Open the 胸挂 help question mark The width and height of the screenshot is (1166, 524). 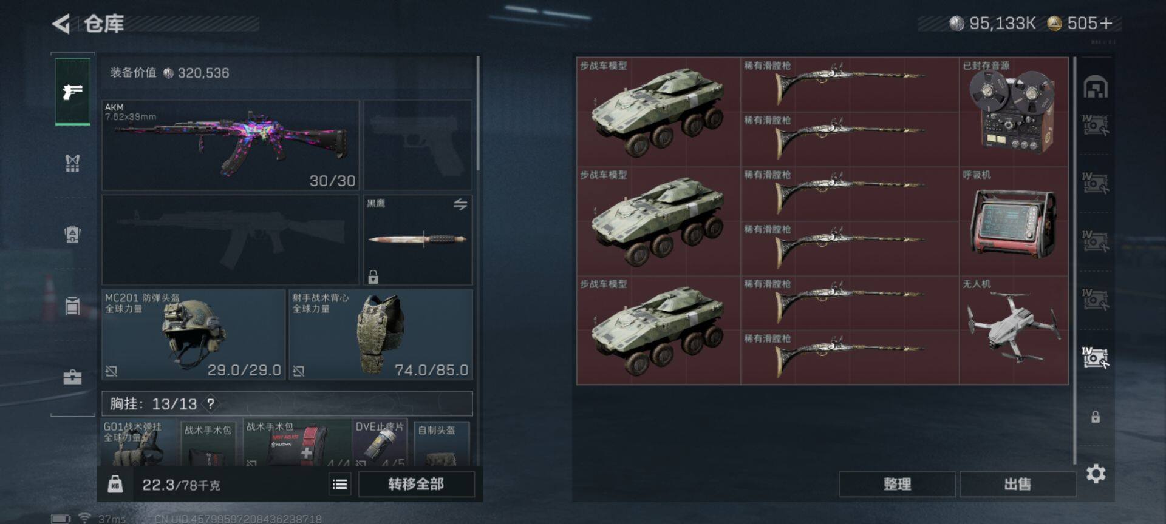click(211, 404)
